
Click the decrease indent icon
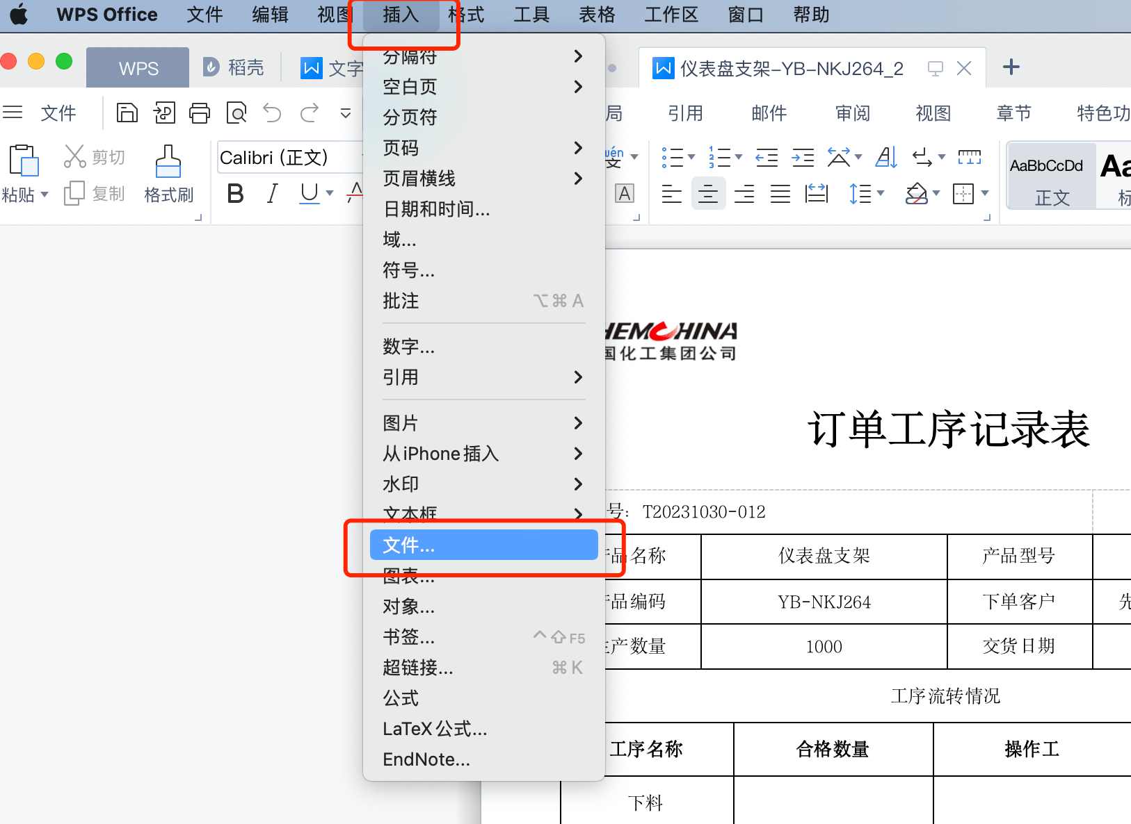tap(766, 158)
